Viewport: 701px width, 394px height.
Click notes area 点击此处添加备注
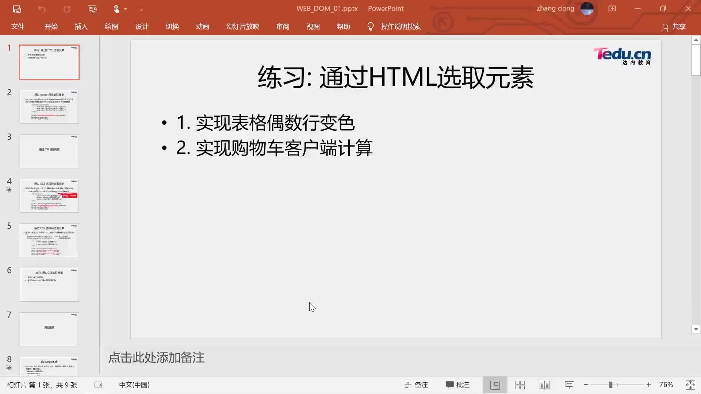(156, 358)
